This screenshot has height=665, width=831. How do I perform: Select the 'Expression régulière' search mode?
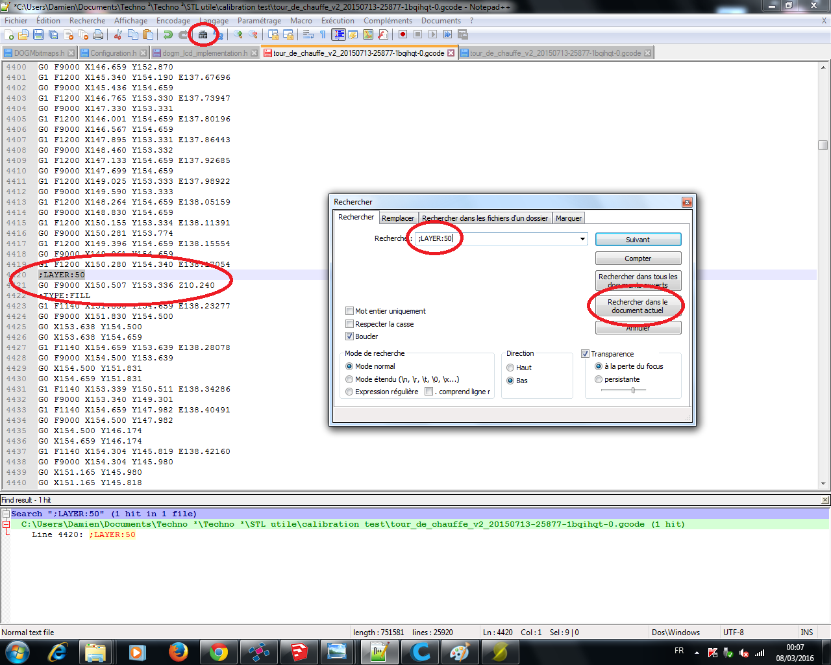[x=350, y=392]
